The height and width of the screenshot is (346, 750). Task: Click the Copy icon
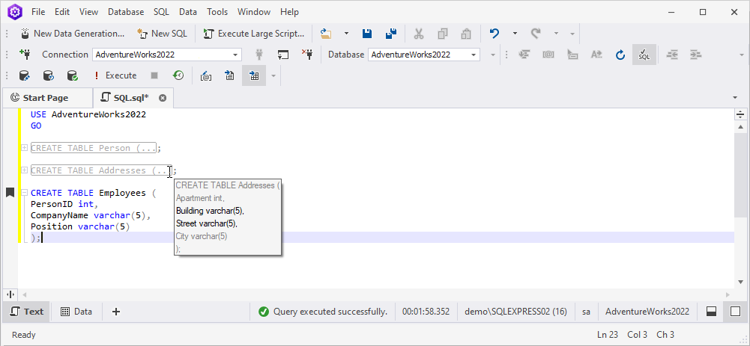pyautogui.click(x=443, y=34)
